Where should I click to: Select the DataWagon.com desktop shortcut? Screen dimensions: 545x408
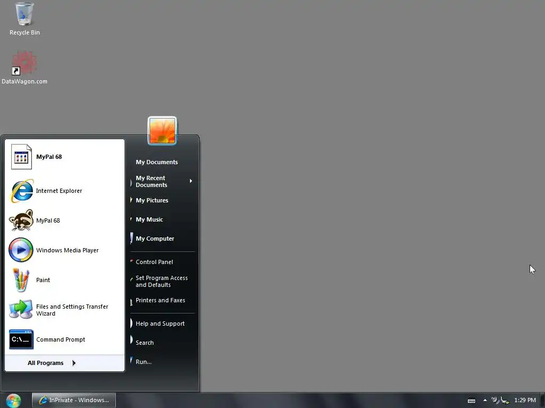coord(24,63)
